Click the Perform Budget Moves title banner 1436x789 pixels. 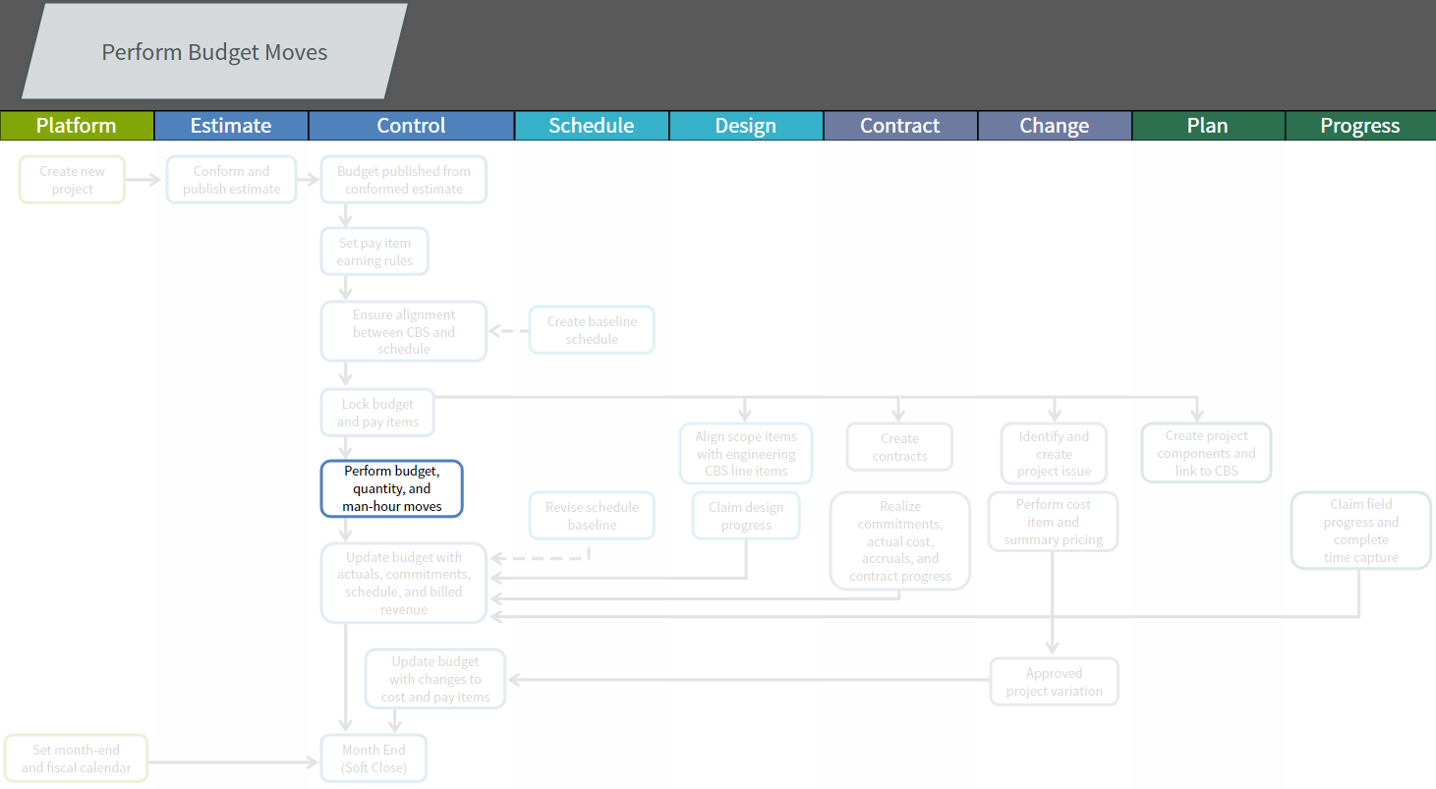[x=214, y=52]
